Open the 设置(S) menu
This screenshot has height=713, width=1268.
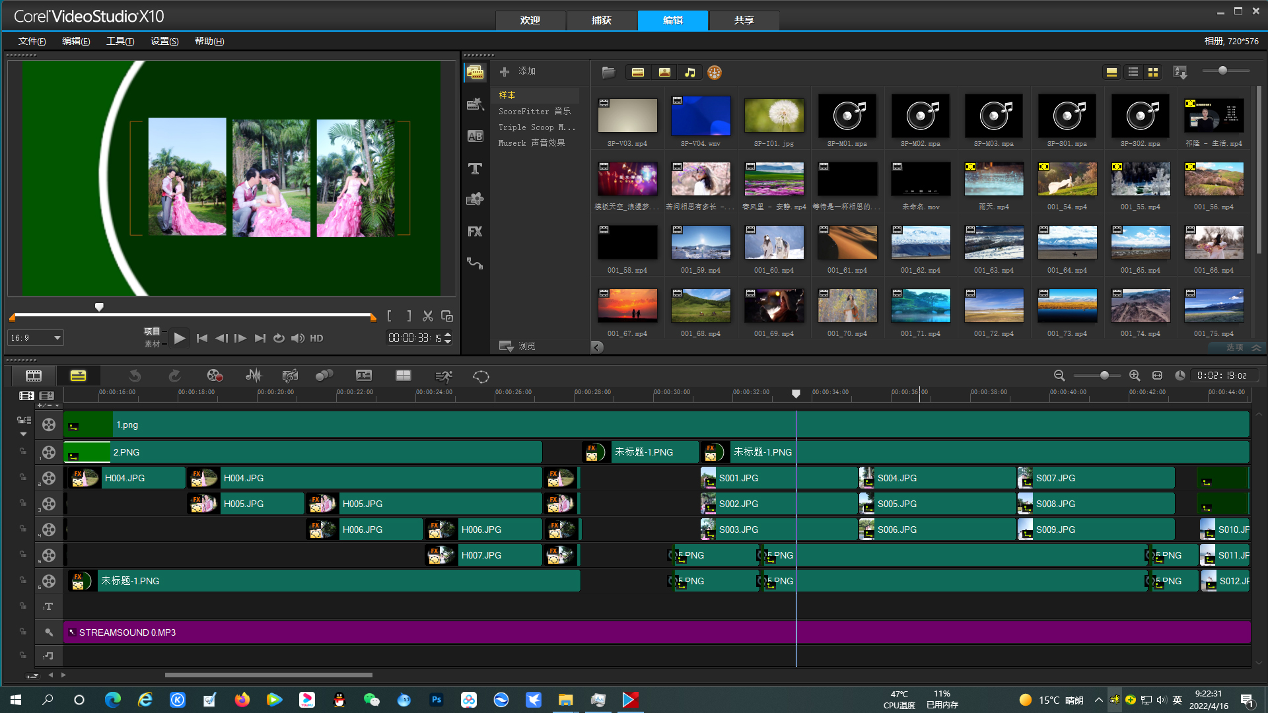(x=164, y=41)
